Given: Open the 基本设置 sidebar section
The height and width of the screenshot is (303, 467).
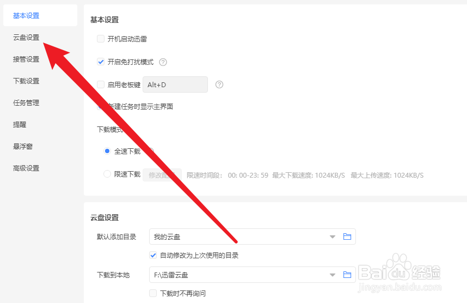Looking at the screenshot, I should coord(40,15).
